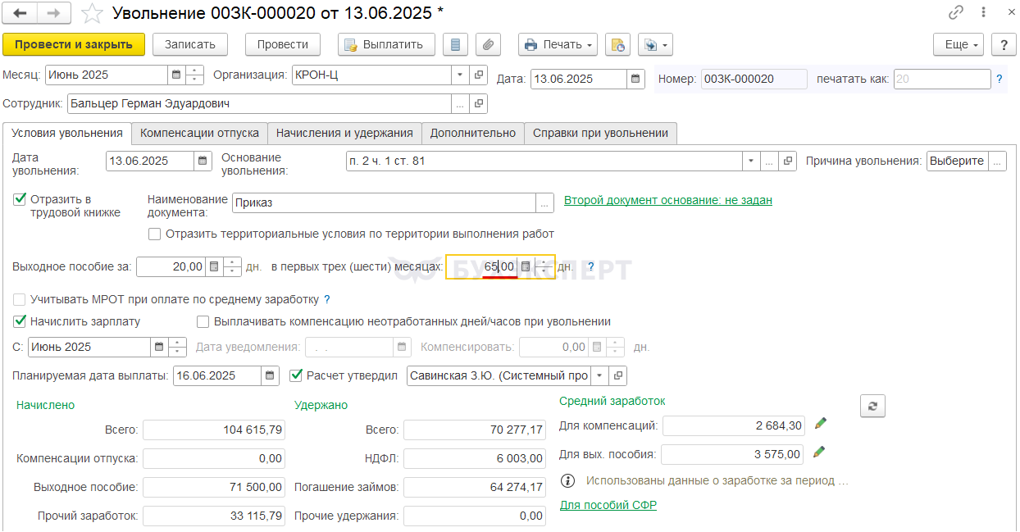Open calendar for Дата увольнения
The image size is (1020, 532).
[203, 161]
